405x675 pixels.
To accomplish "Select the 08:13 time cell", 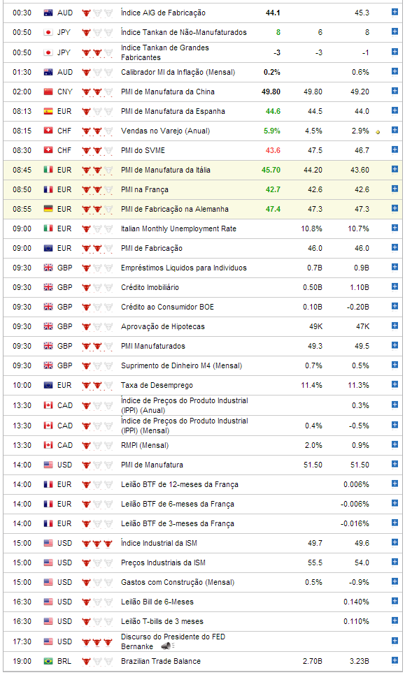I will pyautogui.click(x=22, y=112).
